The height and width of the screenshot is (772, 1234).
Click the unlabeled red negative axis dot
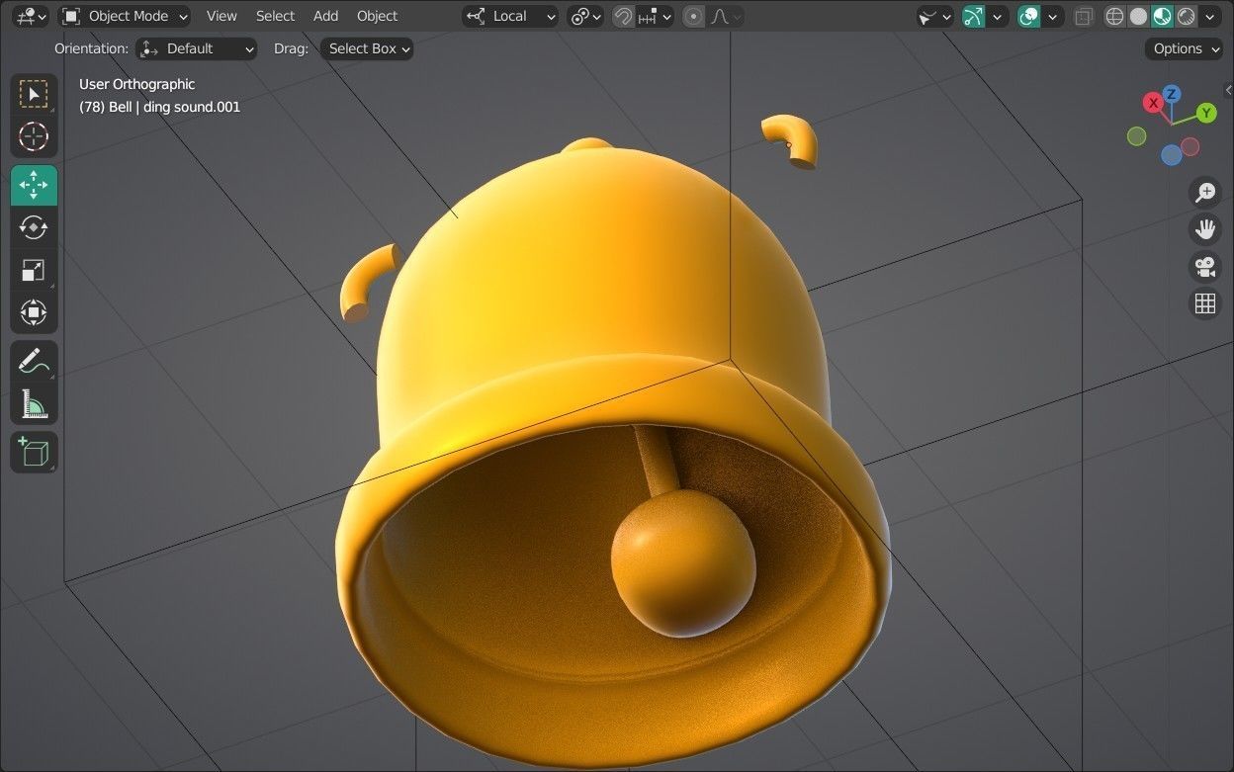point(1190,146)
